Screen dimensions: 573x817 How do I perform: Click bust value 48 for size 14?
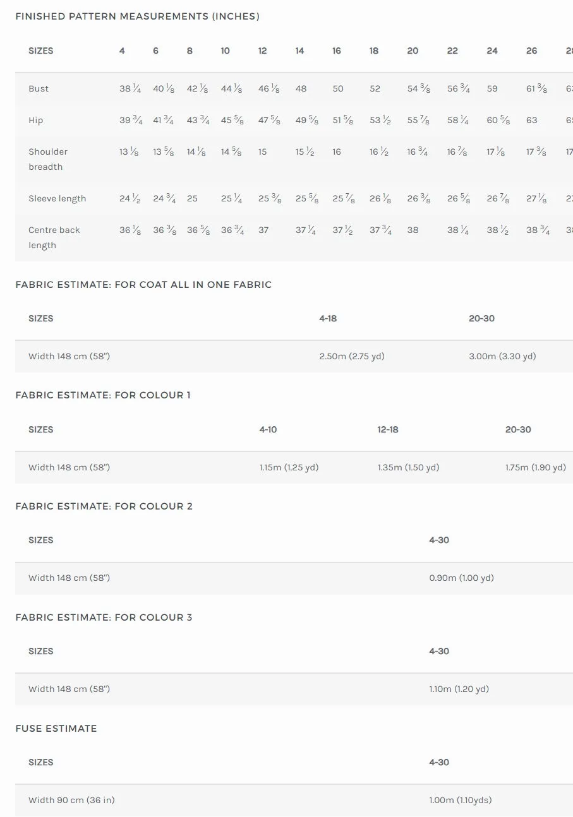(301, 88)
